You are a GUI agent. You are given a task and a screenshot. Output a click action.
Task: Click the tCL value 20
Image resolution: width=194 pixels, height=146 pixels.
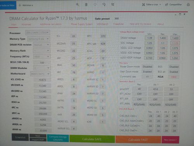pos(73,36)
